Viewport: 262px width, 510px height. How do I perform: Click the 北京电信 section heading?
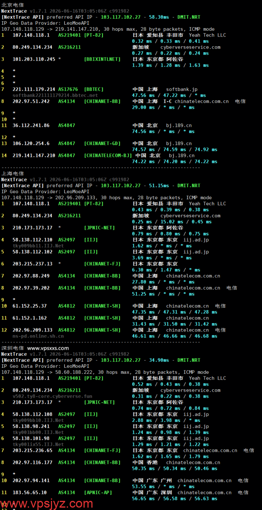(x=12, y=5)
